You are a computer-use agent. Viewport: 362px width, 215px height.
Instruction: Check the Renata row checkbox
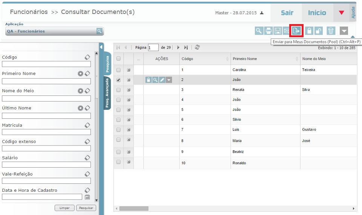point(118,90)
